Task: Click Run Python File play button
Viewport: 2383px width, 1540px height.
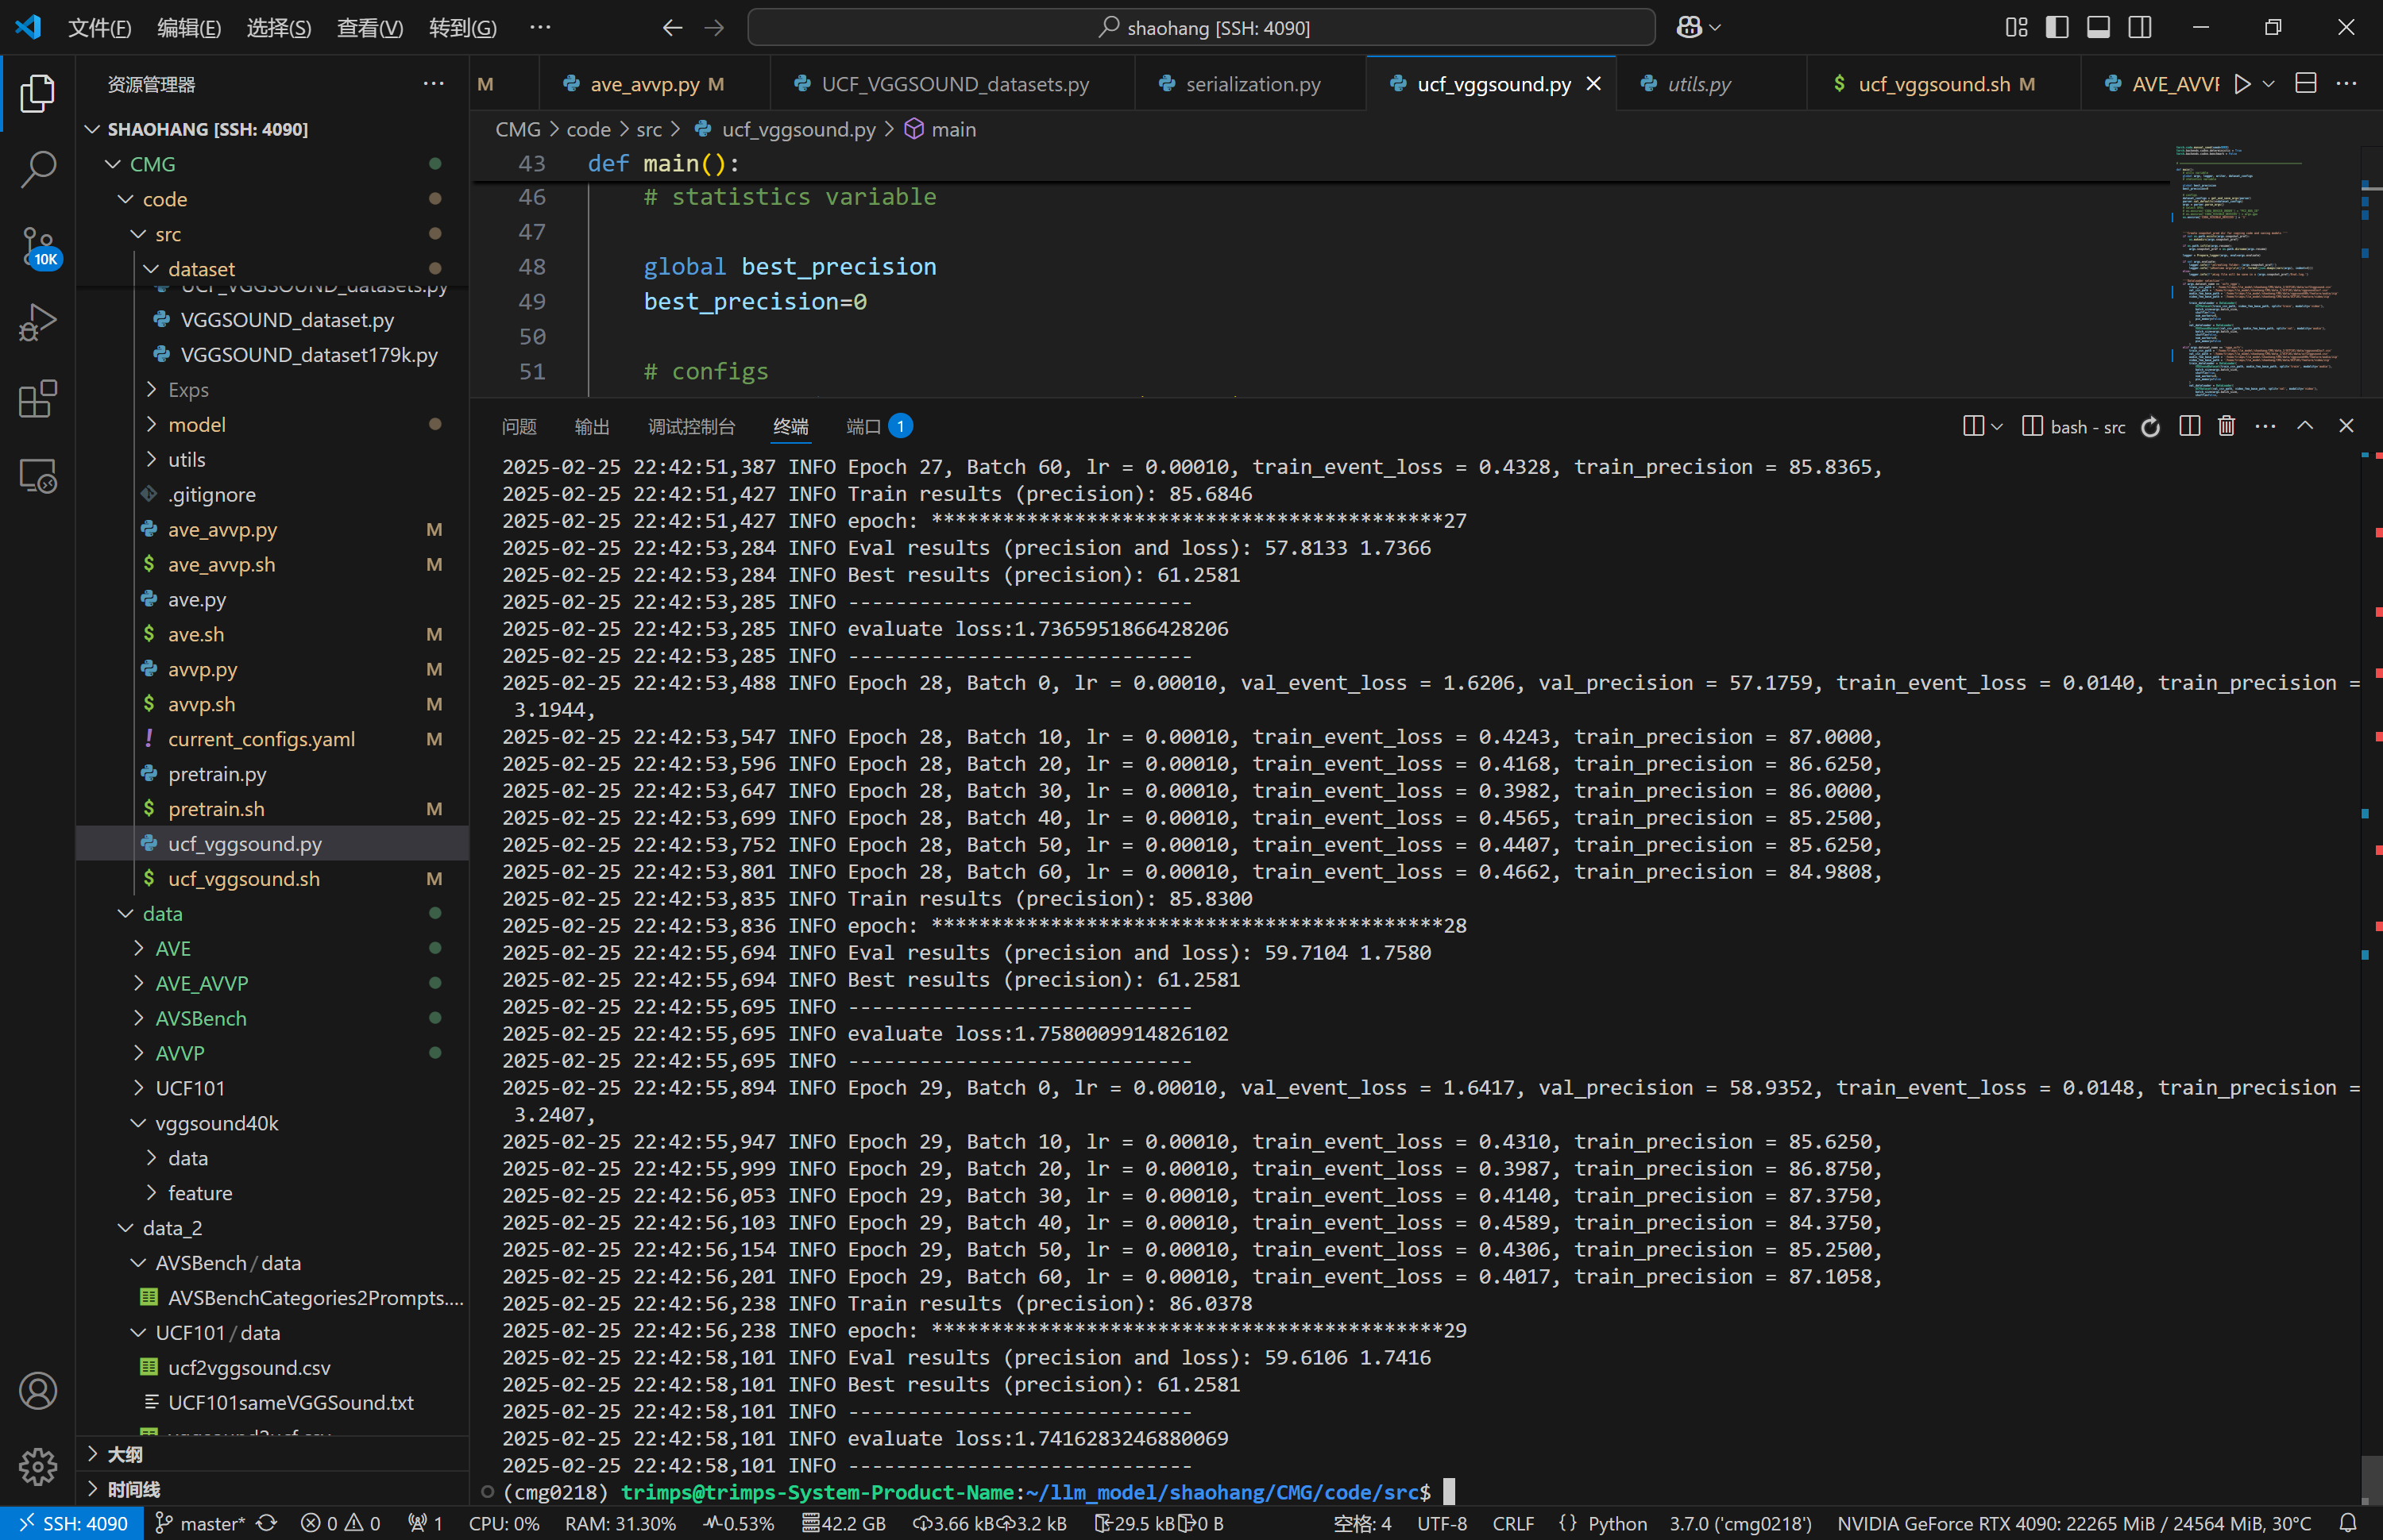Action: pos(2242,84)
